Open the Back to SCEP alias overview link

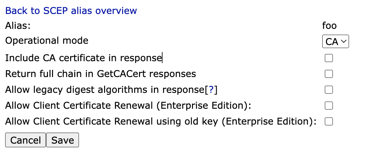coord(71,11)
